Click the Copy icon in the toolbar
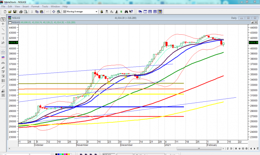The width and height of the screenshot is (260, 155). coord(37,11)
